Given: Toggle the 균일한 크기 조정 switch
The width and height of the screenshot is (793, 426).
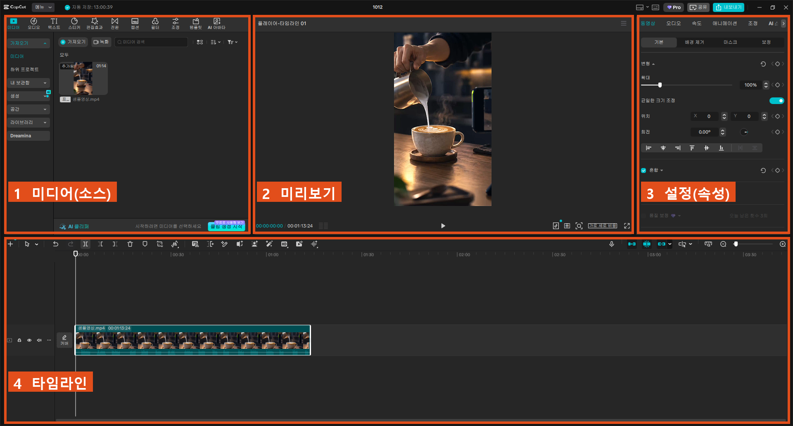Looking at the screenshot, I should tap(776, 101).
